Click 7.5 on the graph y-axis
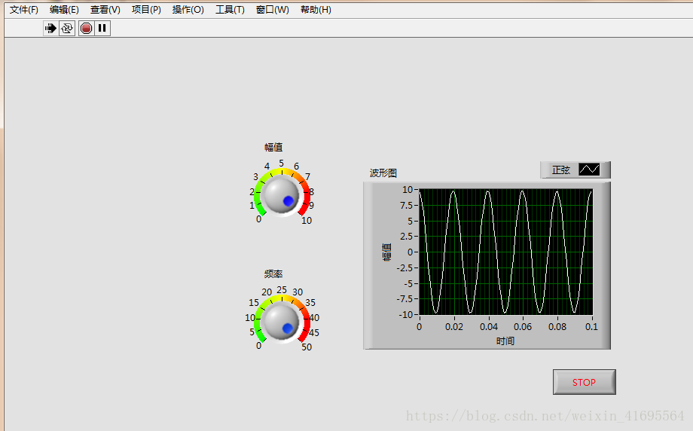Screen dimensions: 693x431 pyautogui.click(x=406, y=205)
